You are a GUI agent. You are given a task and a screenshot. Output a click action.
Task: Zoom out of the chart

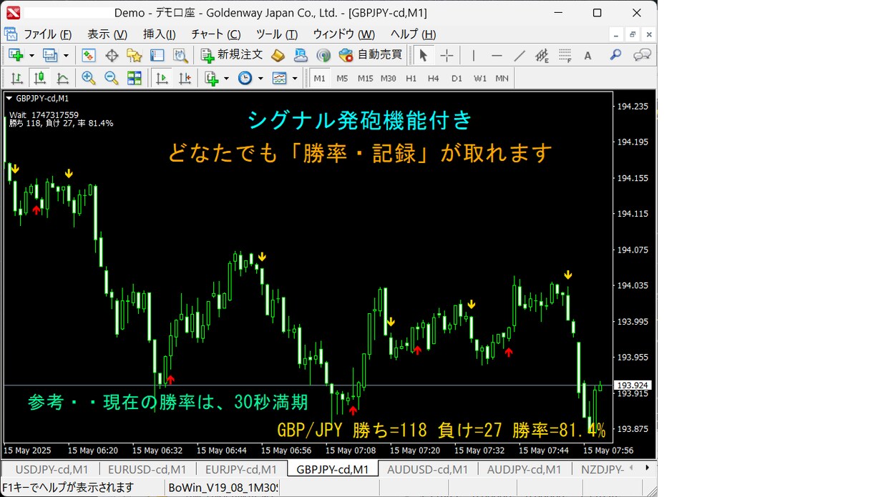point(112,78)
